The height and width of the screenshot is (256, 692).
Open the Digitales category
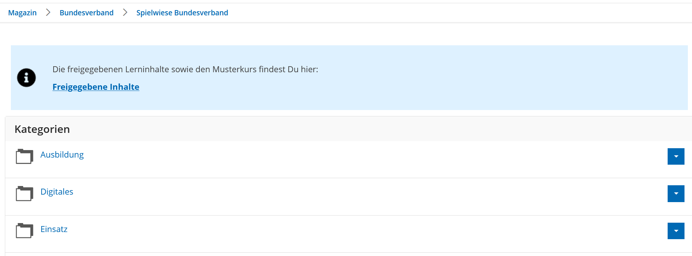pyautogui.click(x=57, y=192)
